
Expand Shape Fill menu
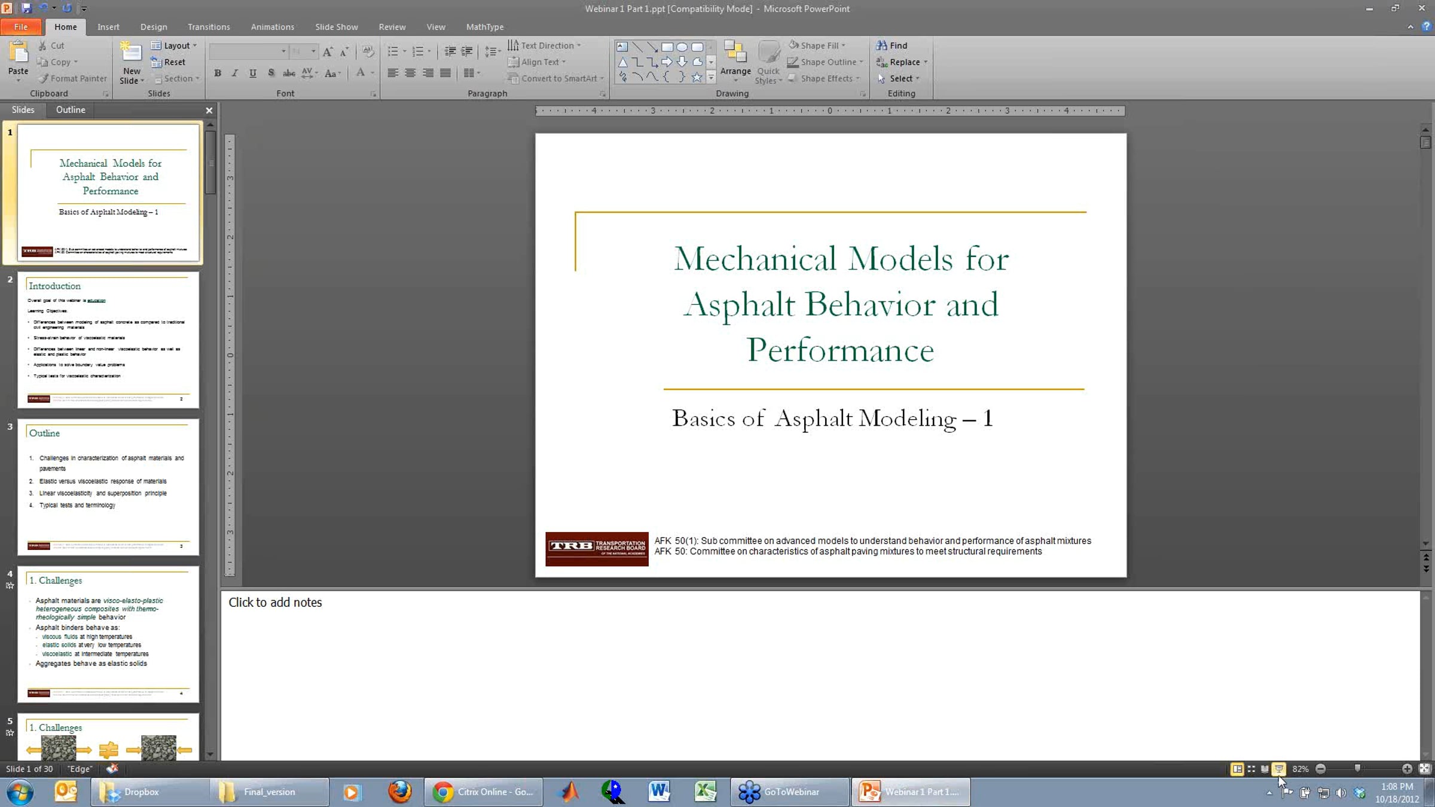pyautogui.click(x=817, y=45)
